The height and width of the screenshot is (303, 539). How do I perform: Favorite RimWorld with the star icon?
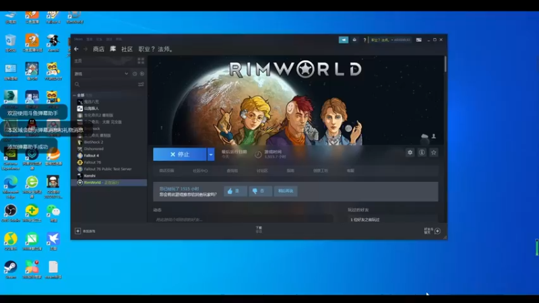pos(433,153)
